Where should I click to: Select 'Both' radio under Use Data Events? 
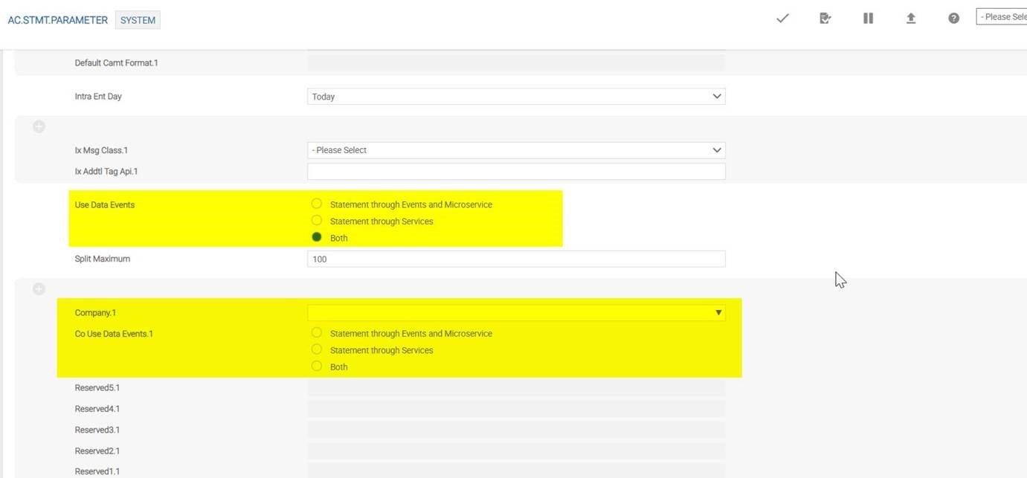317,237
